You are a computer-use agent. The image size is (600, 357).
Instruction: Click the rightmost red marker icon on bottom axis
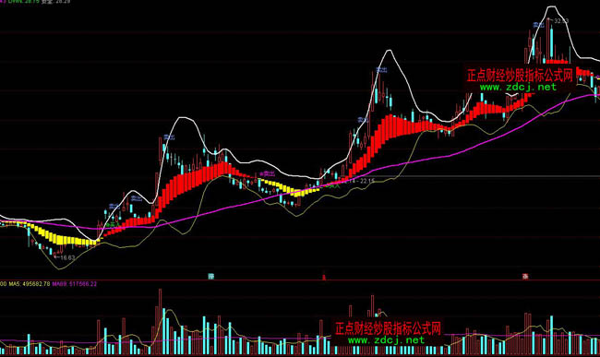click(x=525, y=277)
